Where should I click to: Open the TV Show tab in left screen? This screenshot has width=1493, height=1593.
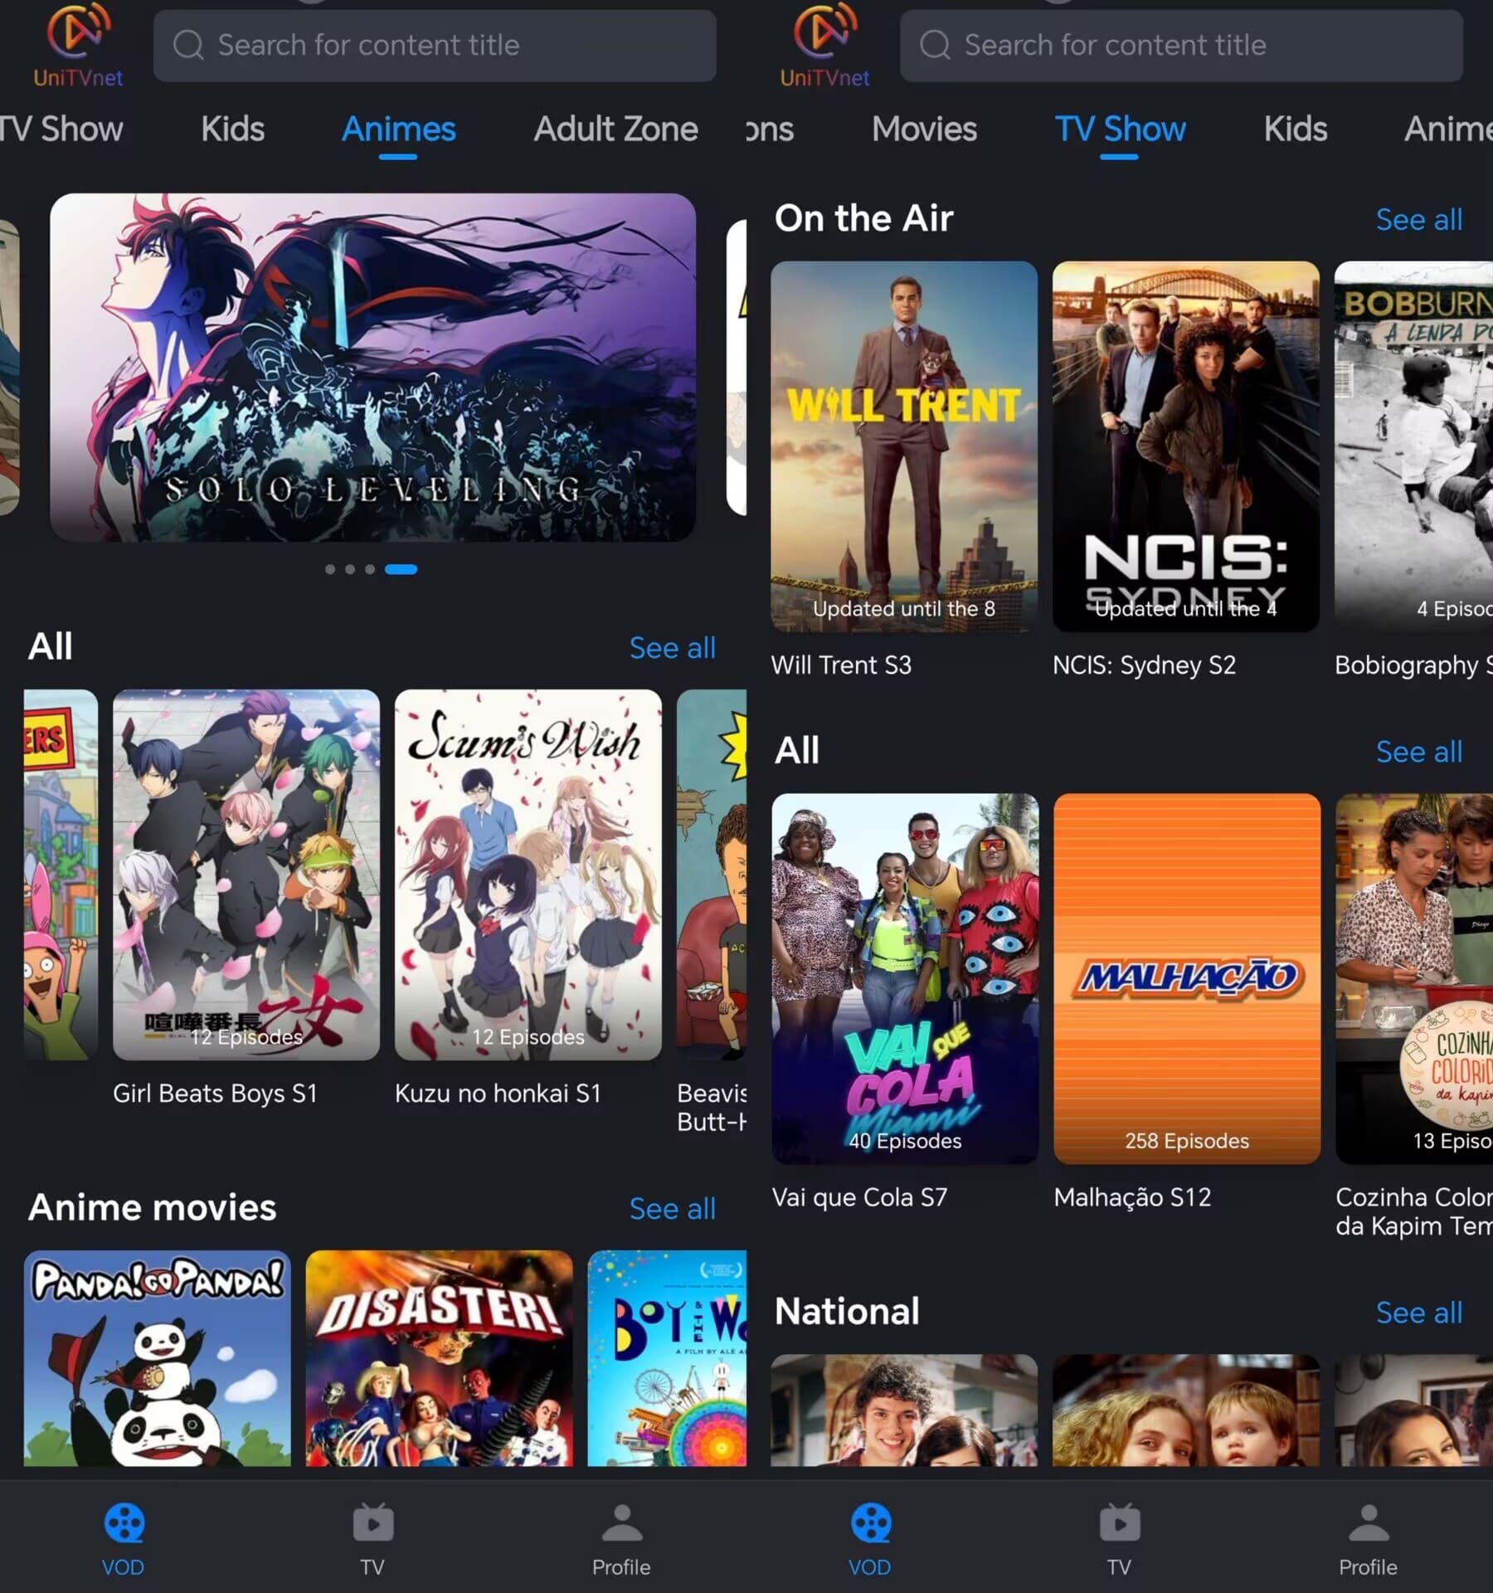pyautogui.click(x=61, y=129)
